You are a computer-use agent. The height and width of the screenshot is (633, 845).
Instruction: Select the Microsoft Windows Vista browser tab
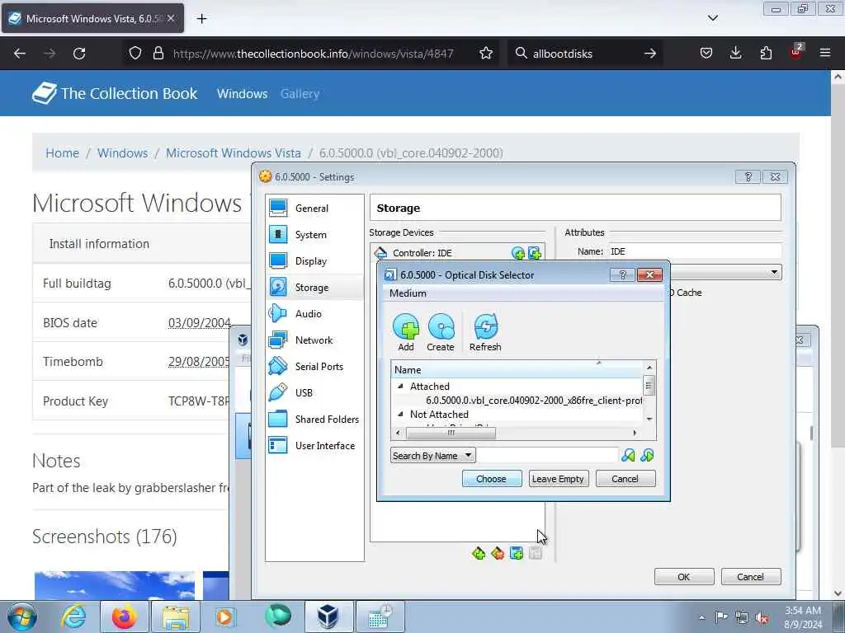pyautogui.click(x=92, y=18)
